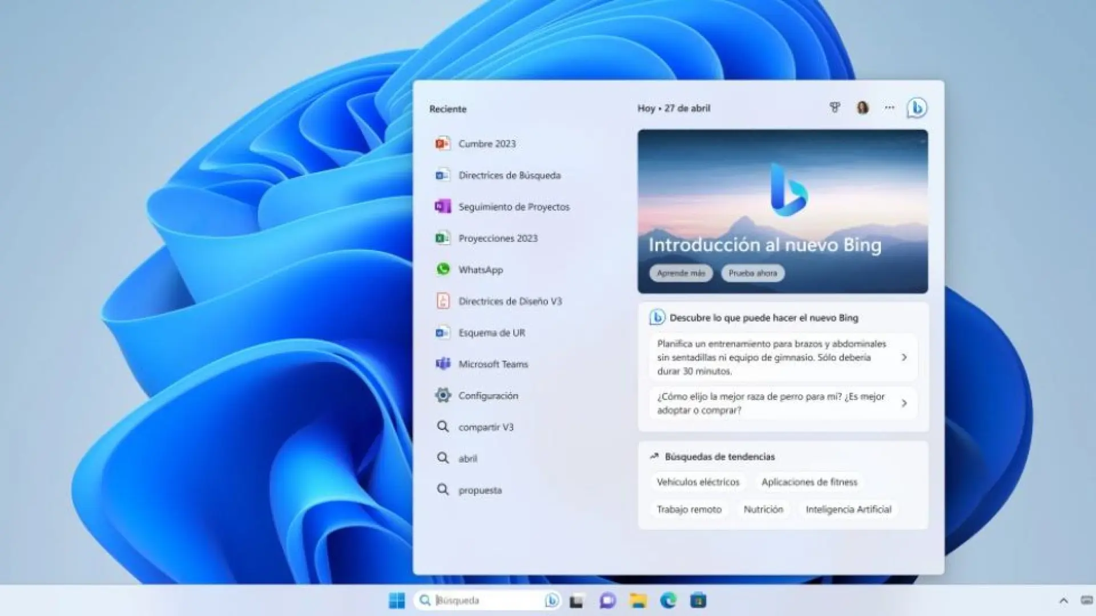1096x616 pixels.
Task: Open the '...' more options menu
Action: coord(889,107)
